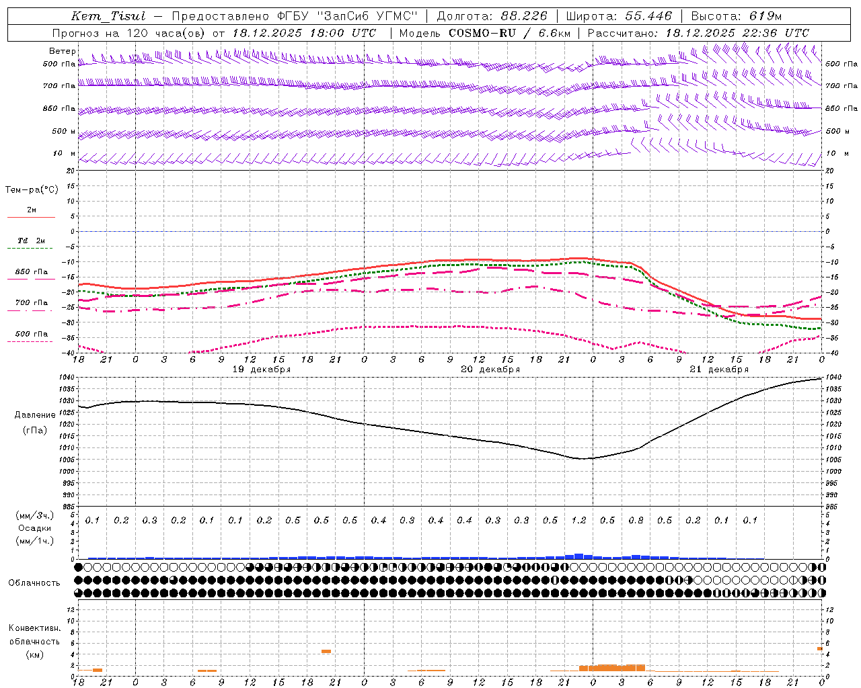This screenshot has height=688, width=861.
Task: Click the tallest blue precipitation bar
Action: pos(578,556)
